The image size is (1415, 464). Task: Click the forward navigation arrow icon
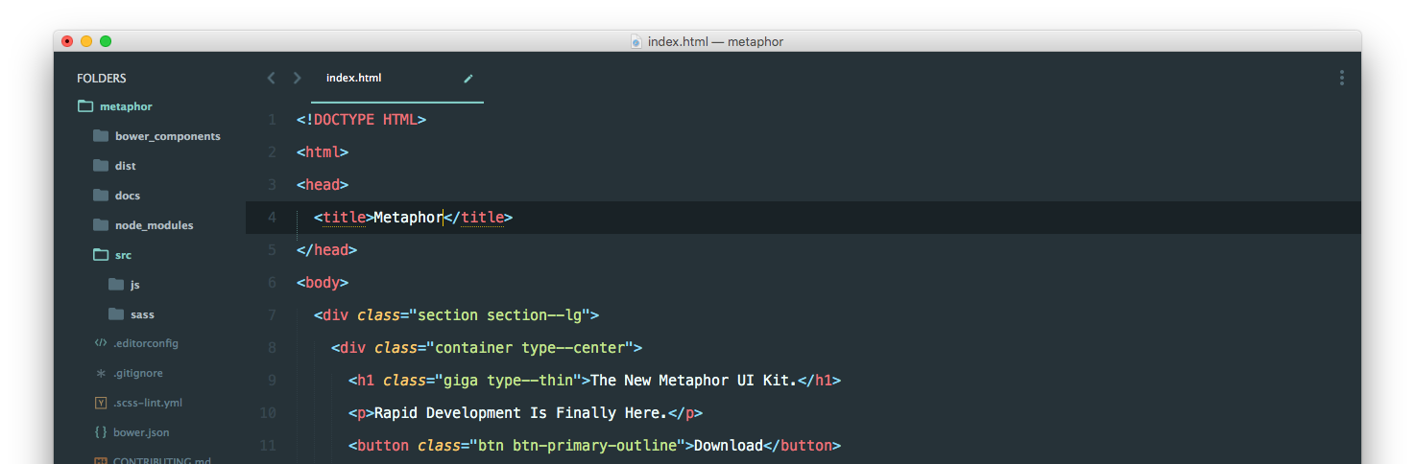297,78
